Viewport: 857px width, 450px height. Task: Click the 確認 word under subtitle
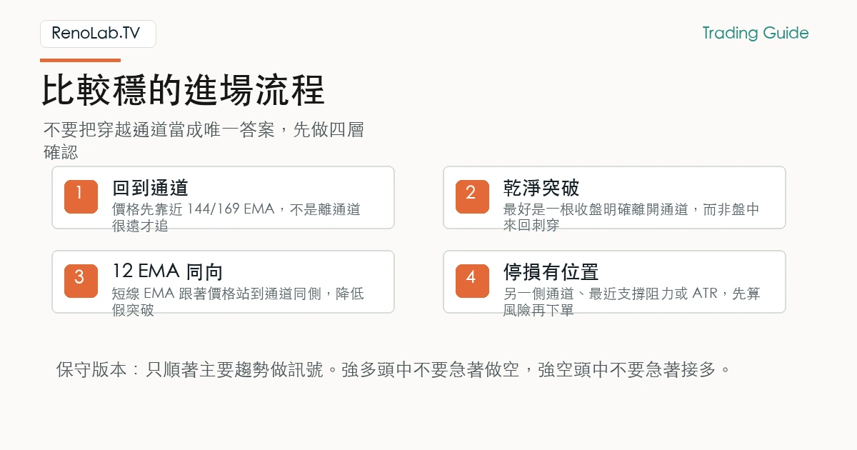[x=61, y=153]
